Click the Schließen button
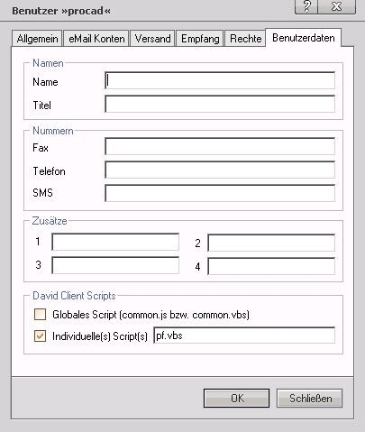365x432 pixels. pyautogui.click(x=309, y=399)
